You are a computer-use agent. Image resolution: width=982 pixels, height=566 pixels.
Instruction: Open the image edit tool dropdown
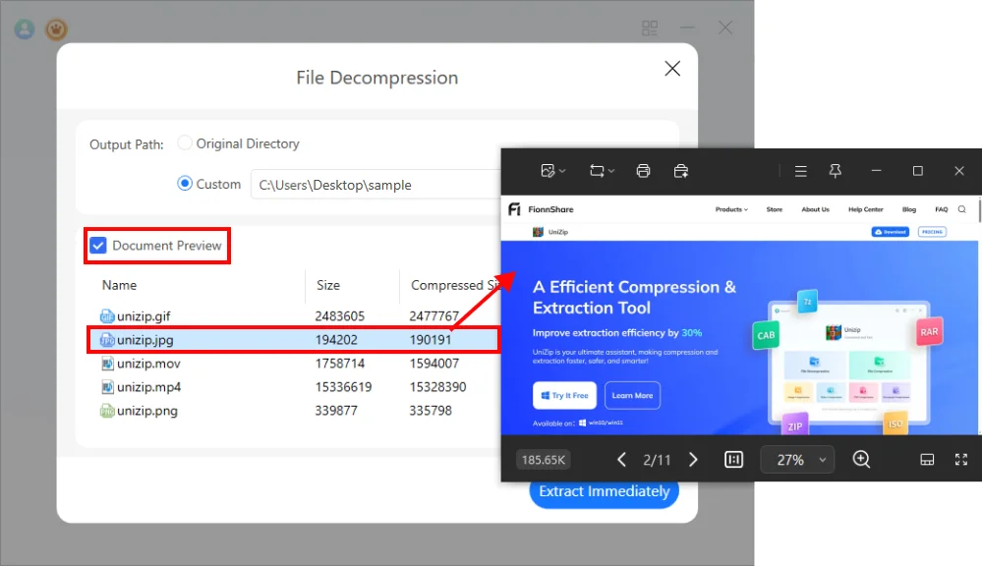coord(552,171)
